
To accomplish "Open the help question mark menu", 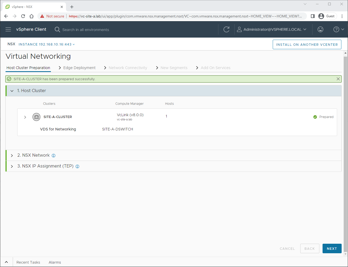I will click(339, 29).
